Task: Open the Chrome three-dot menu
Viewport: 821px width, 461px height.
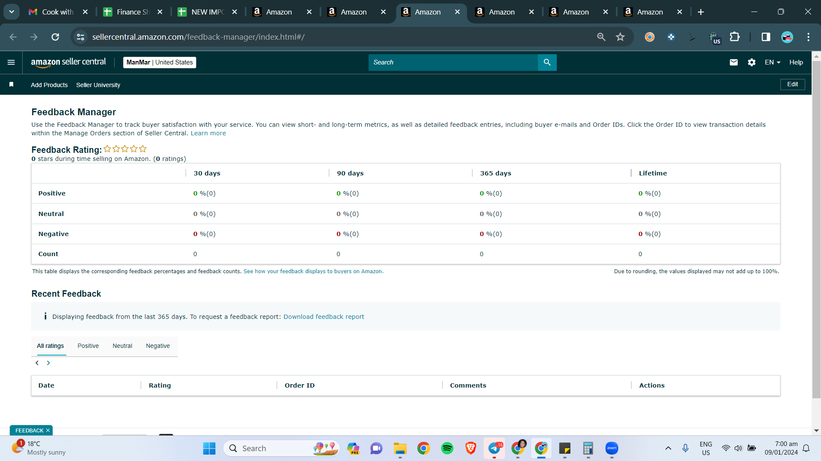Action: (808, 37)
